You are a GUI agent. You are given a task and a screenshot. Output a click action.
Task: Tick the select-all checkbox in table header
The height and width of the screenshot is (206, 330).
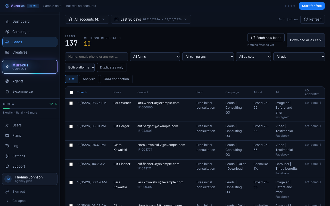click(x=71, y=92)
